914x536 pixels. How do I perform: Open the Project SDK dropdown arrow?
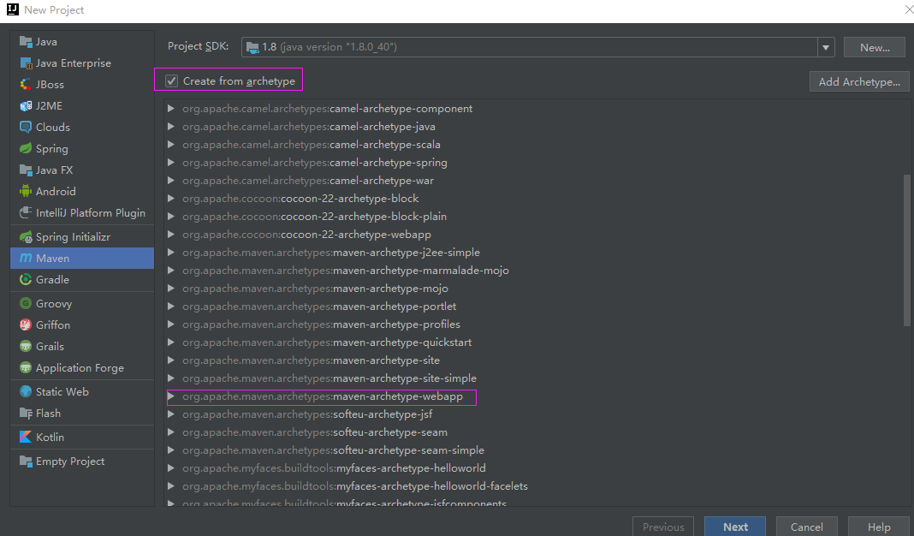825,47
